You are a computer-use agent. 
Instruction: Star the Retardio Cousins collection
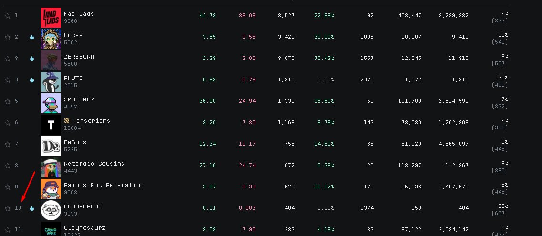click(x=8, y=166)
